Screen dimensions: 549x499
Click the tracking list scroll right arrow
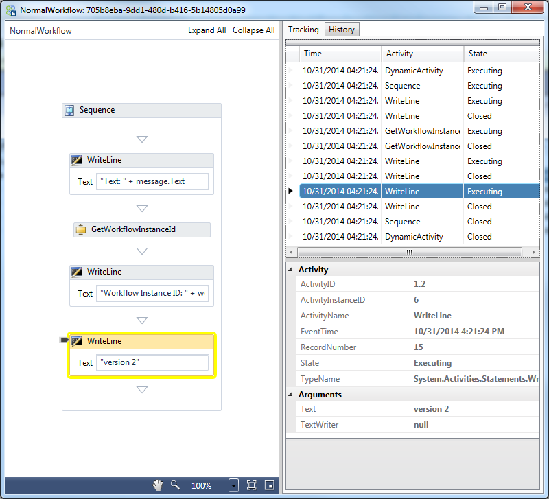(x=533, y=252)
